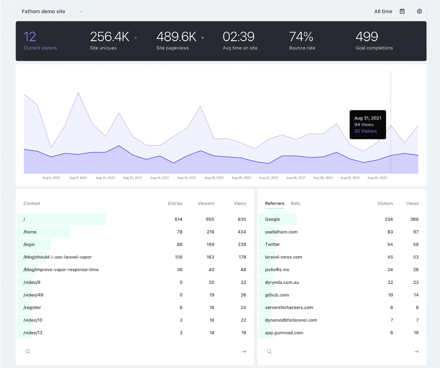Open search in the Referrers panel
The width and height of the screenshot is (440, 368).
(x=269, y=352)
